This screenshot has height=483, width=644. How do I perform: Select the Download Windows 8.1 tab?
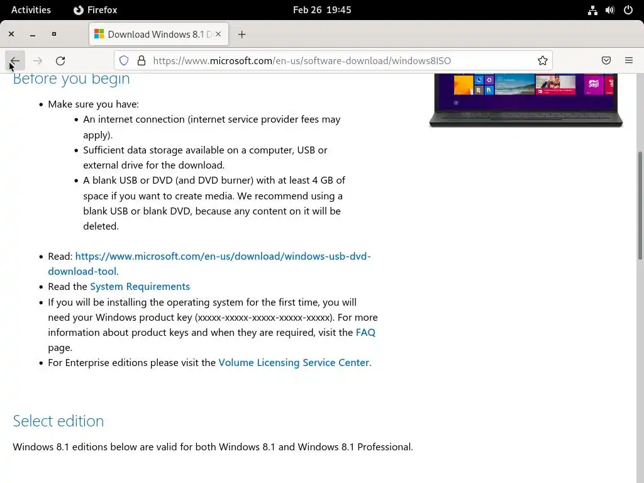click(x=158, y=35)
